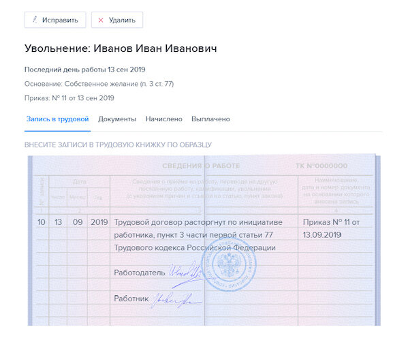This screenshot has width=408, height=338.
Task: Click the Исправить button
Action: point(55,20)
